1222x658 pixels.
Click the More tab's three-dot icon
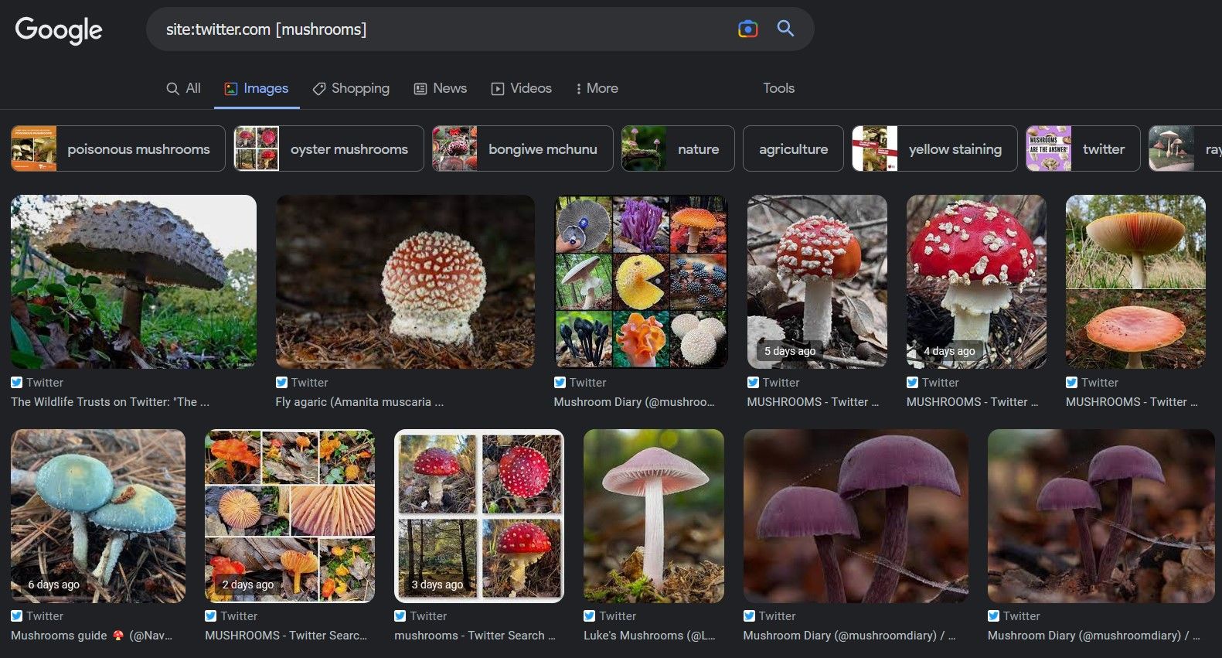coord(578,89)
